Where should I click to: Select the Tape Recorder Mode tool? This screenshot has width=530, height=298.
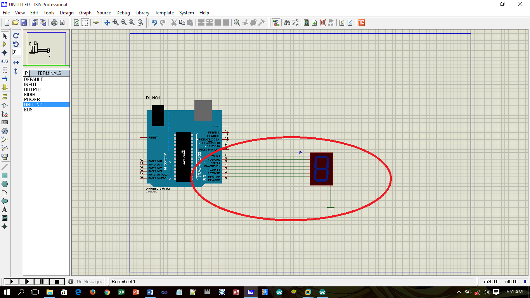tap(5, 122)
